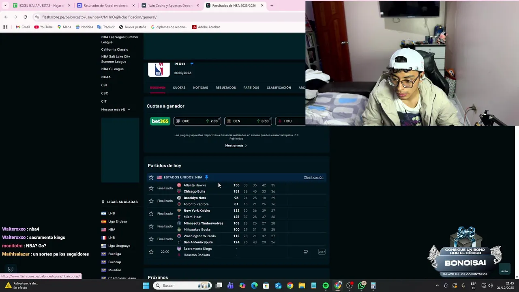
Task: Open Spotify from the taskbar
Action: 326,286
